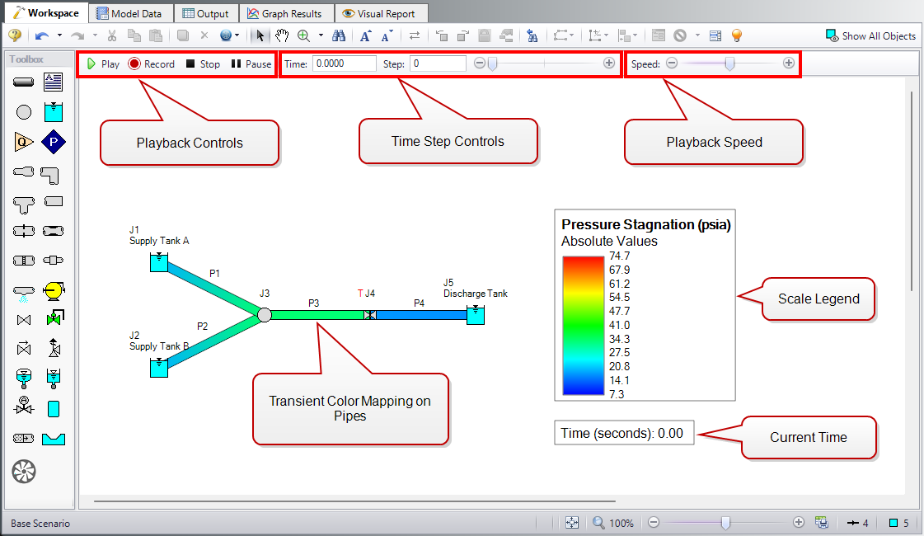Screen dimensions: 924x536
Task: Click the playback Speed slider handle
Action: point(729,63)
